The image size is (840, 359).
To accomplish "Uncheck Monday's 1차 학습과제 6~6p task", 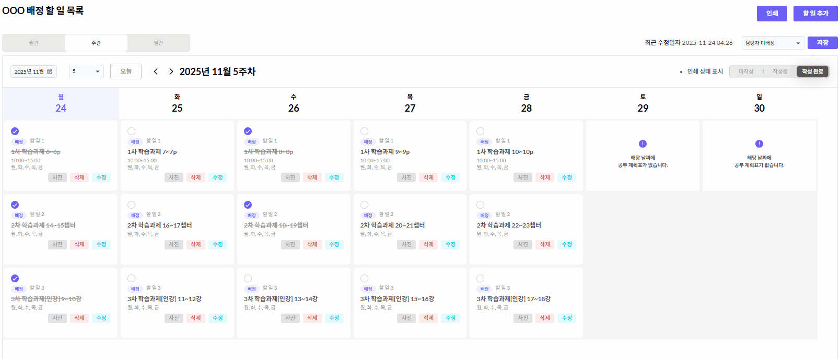I will coord(15,131).
